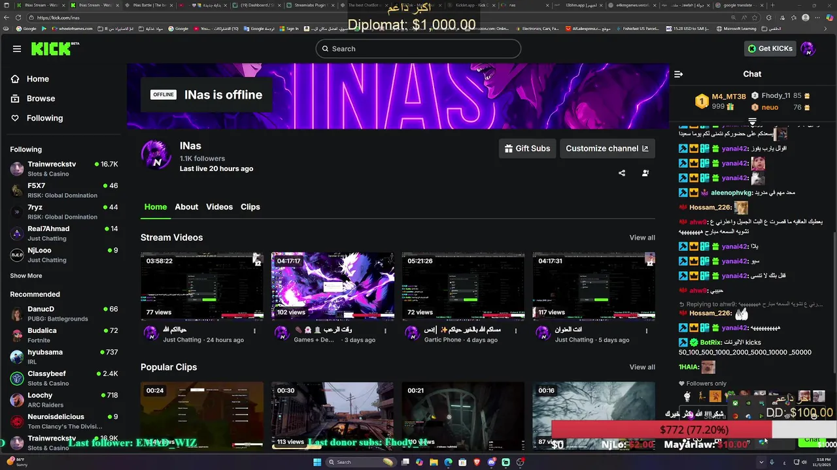Screen dimensions: 837x470
Task: Click Get KICKs button
Action: (770, 49)
